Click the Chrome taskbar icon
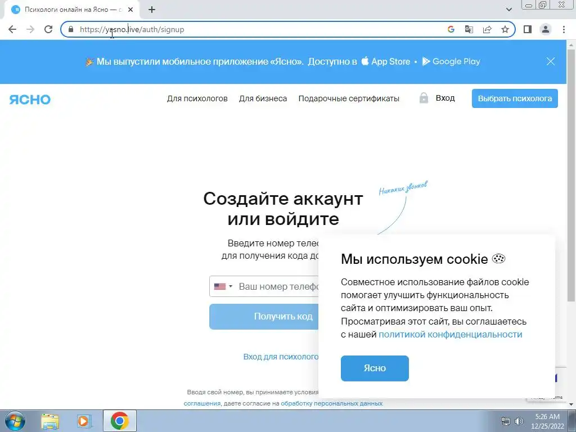This screenshot has height=432, width=576. pyautogui.click(x=119, y=421)
